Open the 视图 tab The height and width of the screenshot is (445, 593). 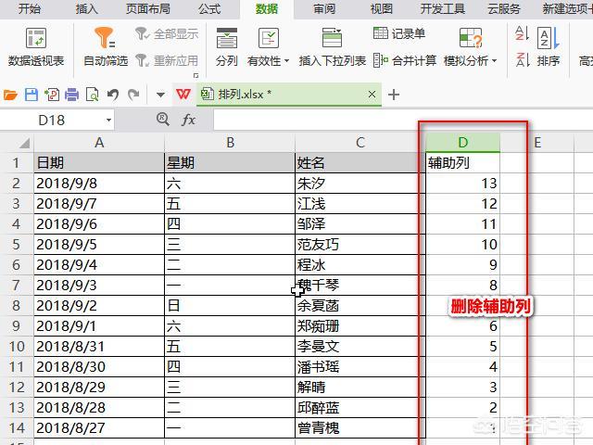click(381, 8)
